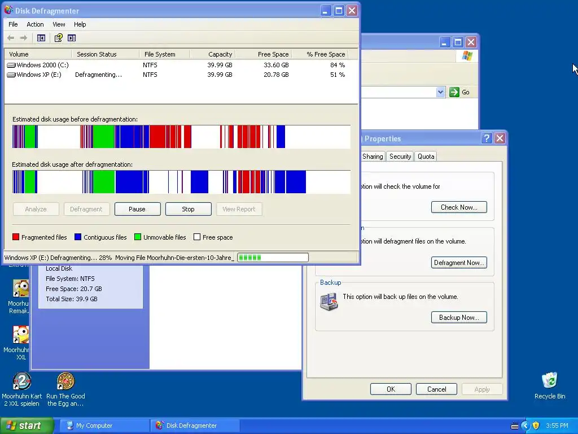Click the defragmentation progress bar
578x434 pixels.
[273, 258]
